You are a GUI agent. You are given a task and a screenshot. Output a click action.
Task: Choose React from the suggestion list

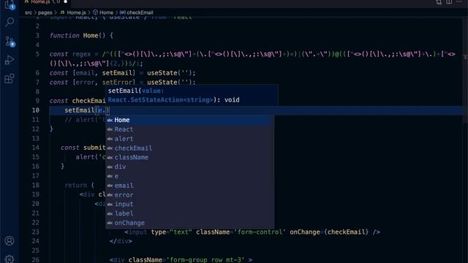click(189, 129)
